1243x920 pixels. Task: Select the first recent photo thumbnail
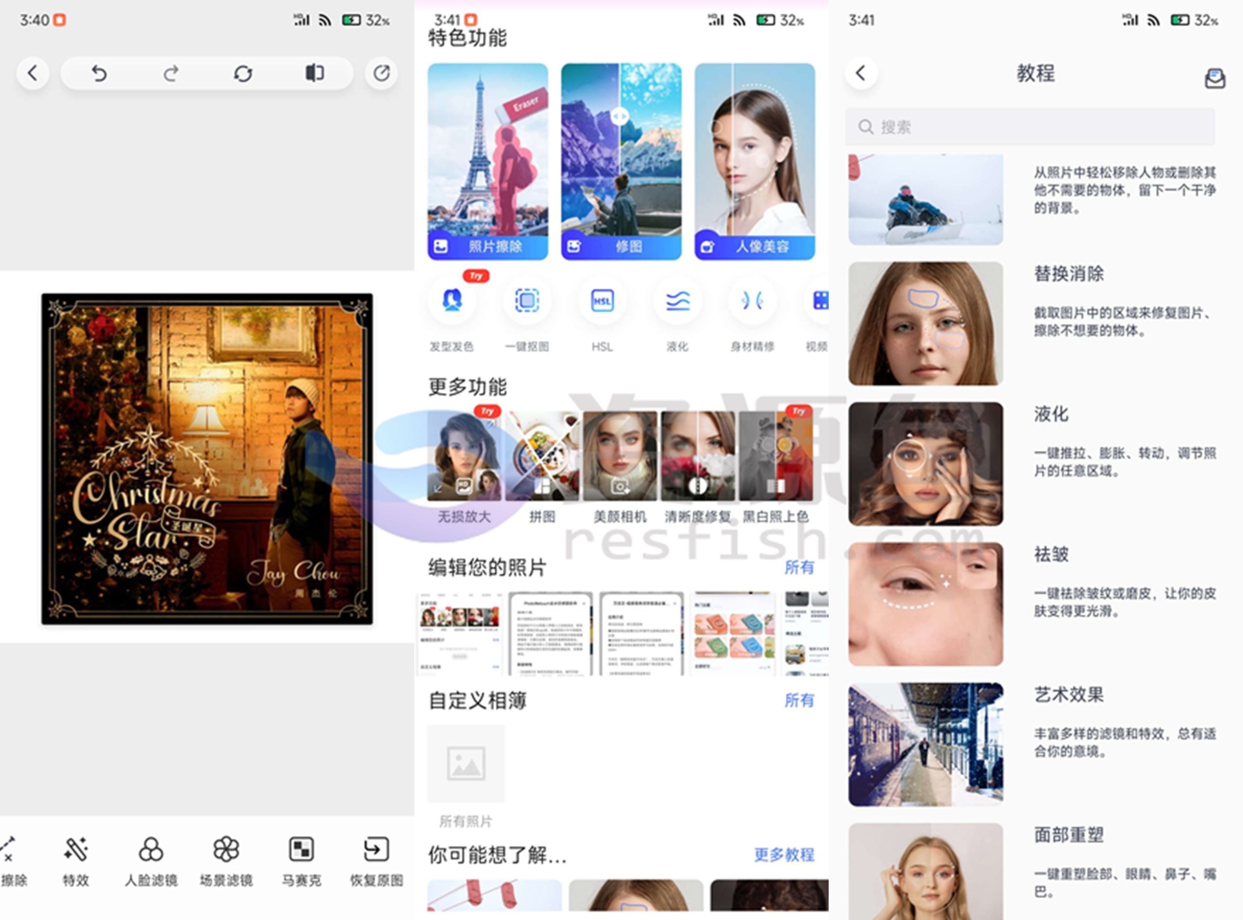click(x=460, y=634)
